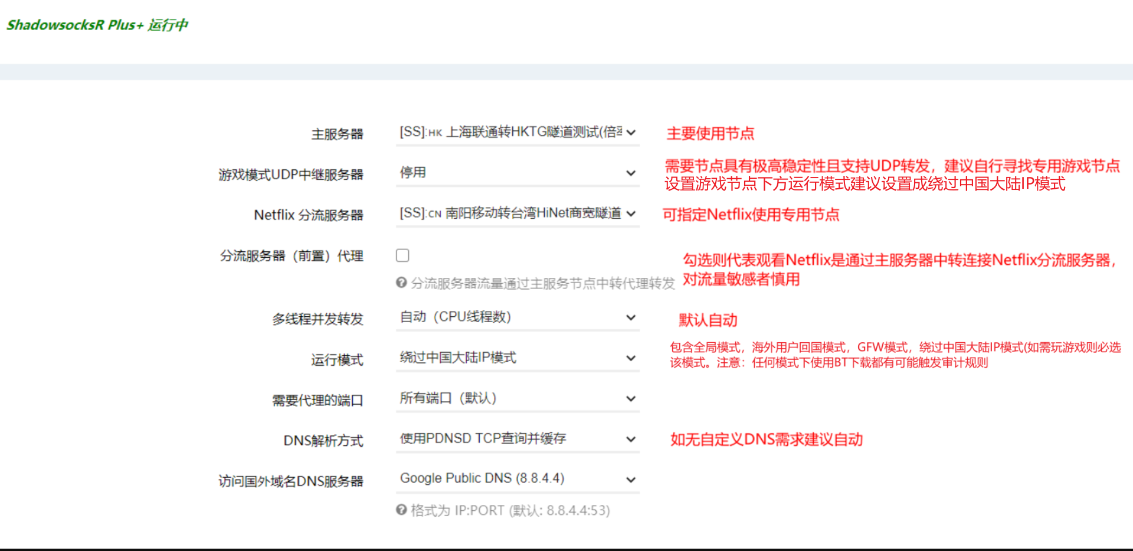The height and width of the screenshot is (551, 1133).
Task: Click the red 主要使用节点 annotation
Action: pos(710,133)
